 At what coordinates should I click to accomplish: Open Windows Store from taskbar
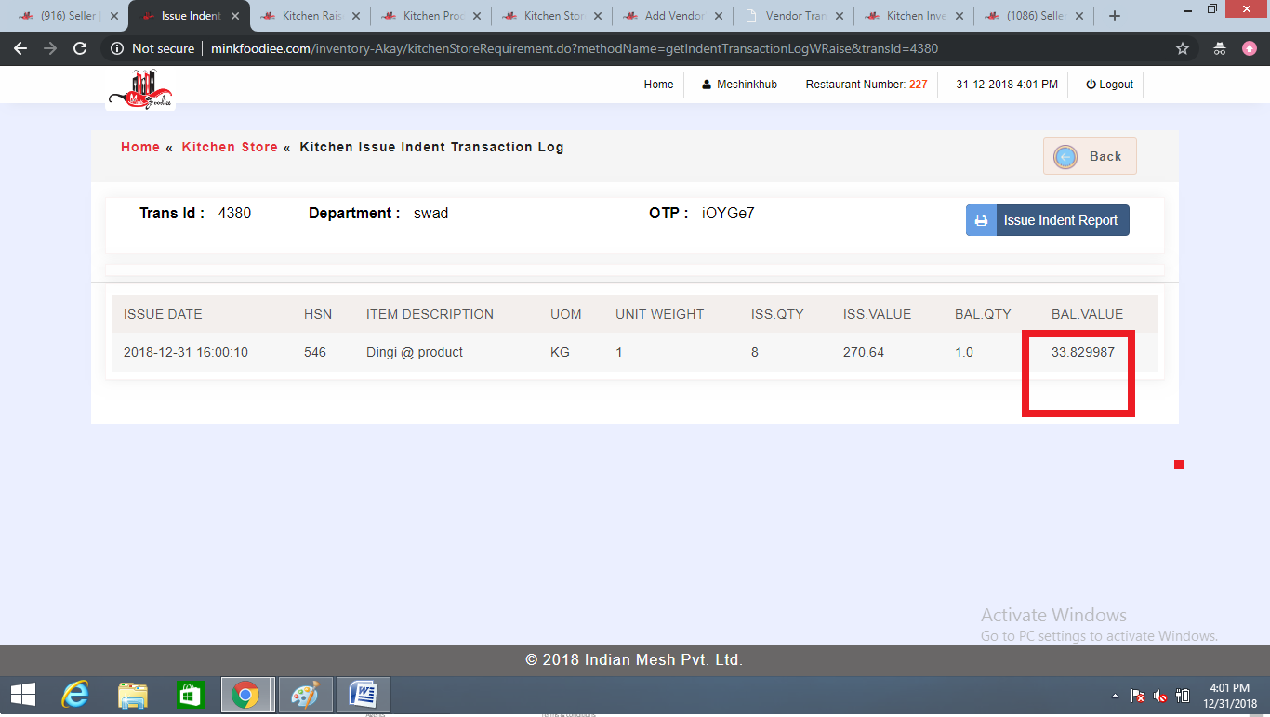pyautogui.click(x=190, y=695)
